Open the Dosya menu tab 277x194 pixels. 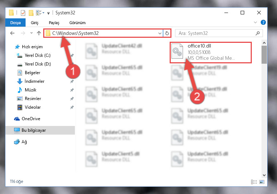(15, 23)
